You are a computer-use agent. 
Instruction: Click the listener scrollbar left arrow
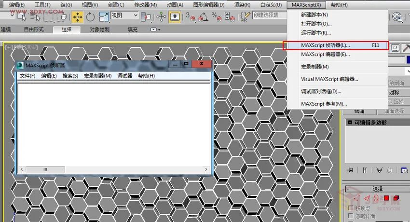22,169
